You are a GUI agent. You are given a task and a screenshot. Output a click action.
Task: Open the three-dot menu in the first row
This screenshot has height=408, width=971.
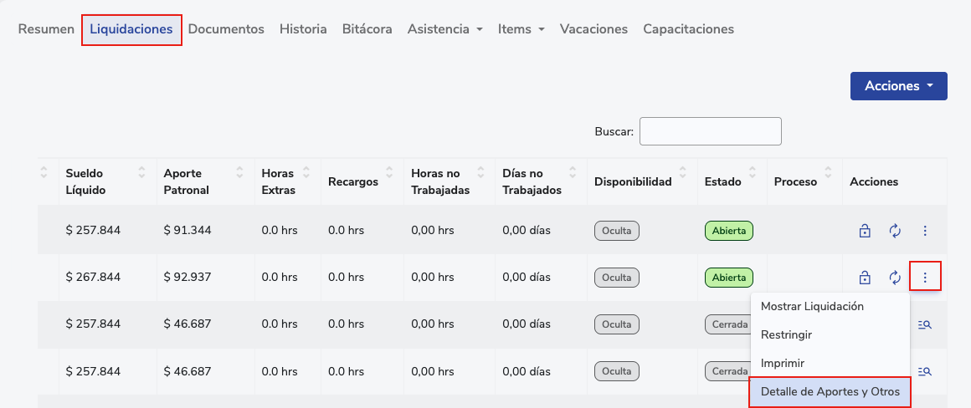(925, 231)
